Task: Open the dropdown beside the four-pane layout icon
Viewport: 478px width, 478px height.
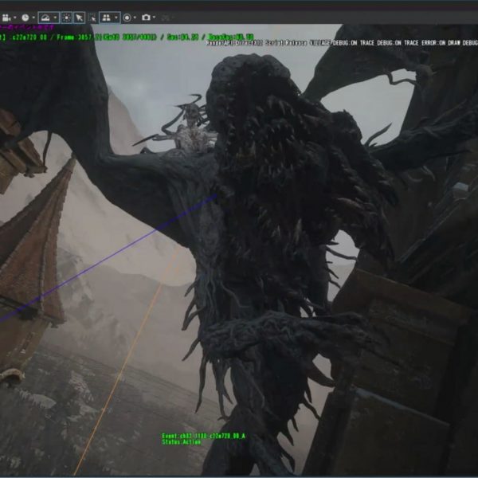Action: [116, 18]
